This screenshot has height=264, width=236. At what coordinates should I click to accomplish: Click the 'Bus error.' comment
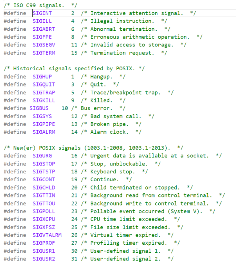tap(98, 108)
